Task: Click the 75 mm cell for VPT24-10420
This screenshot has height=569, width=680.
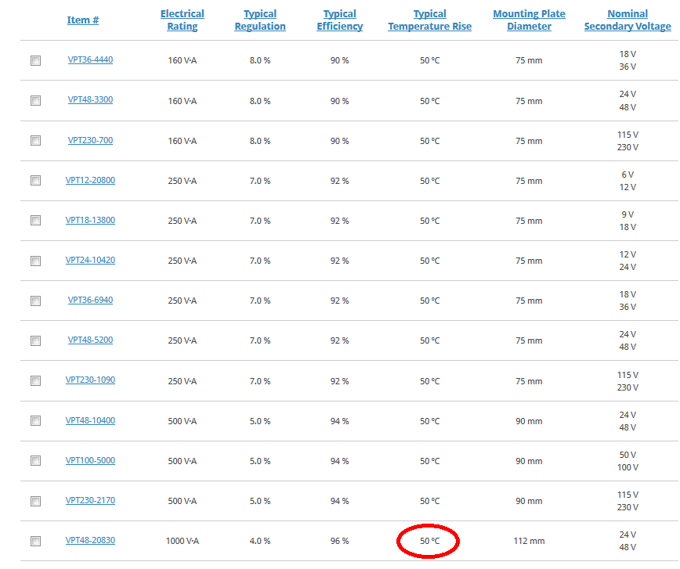Action: 529,261
